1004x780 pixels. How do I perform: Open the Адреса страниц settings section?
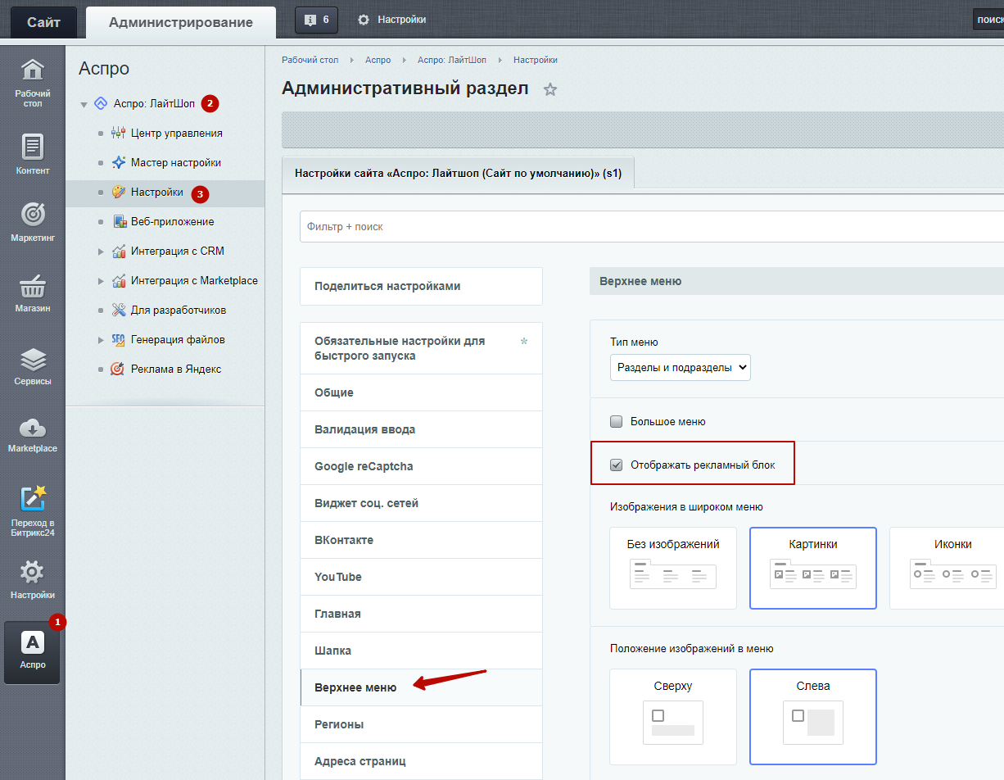click(x=421, y=761)
